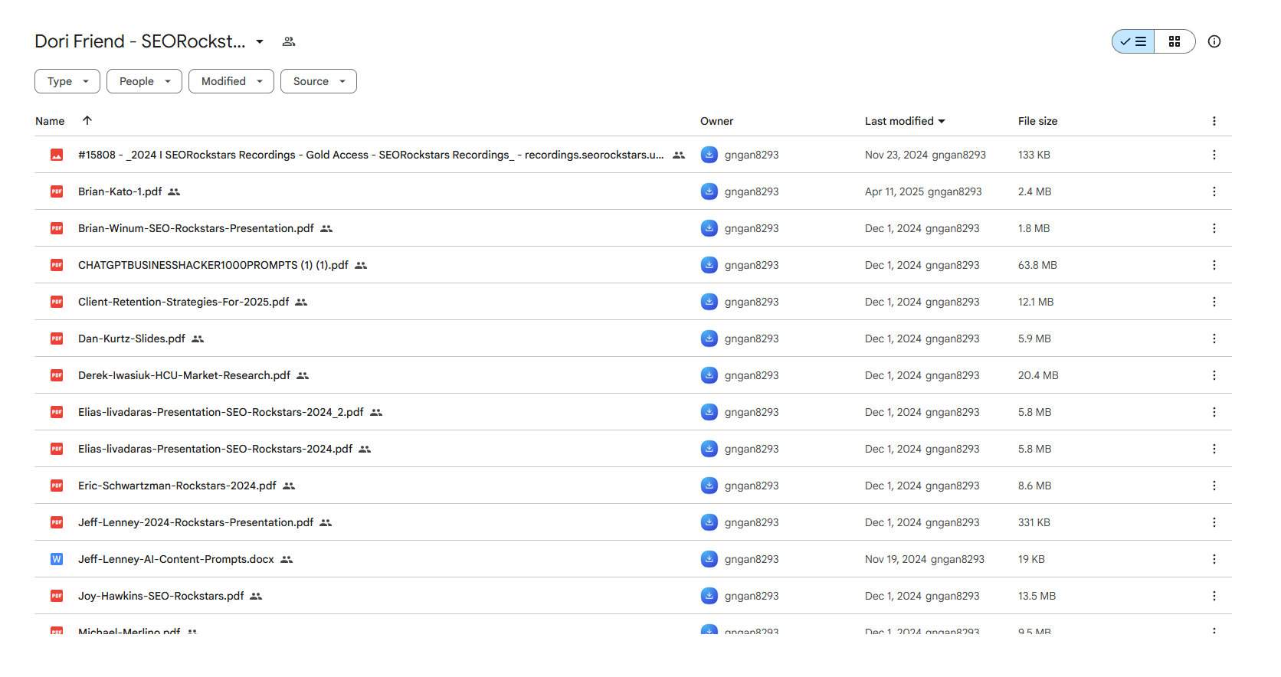Select the image file icon of #15808 recordings

click(x=57, y=155)
